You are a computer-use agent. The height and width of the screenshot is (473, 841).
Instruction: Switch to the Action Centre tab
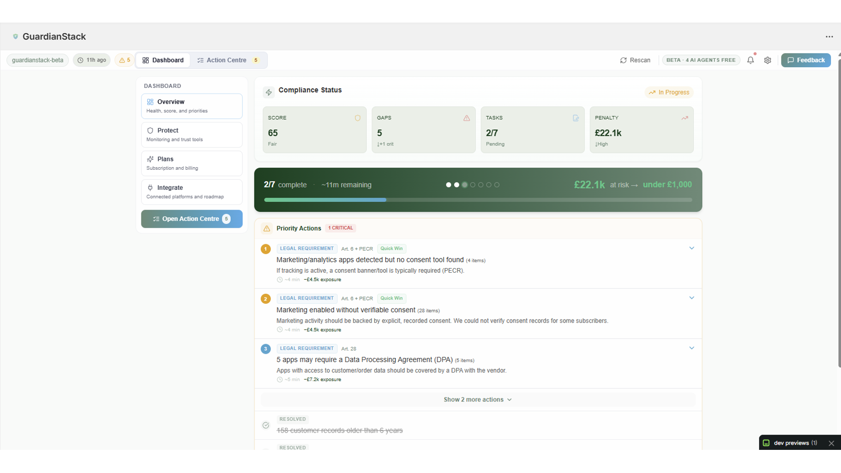tap(228, 60)
